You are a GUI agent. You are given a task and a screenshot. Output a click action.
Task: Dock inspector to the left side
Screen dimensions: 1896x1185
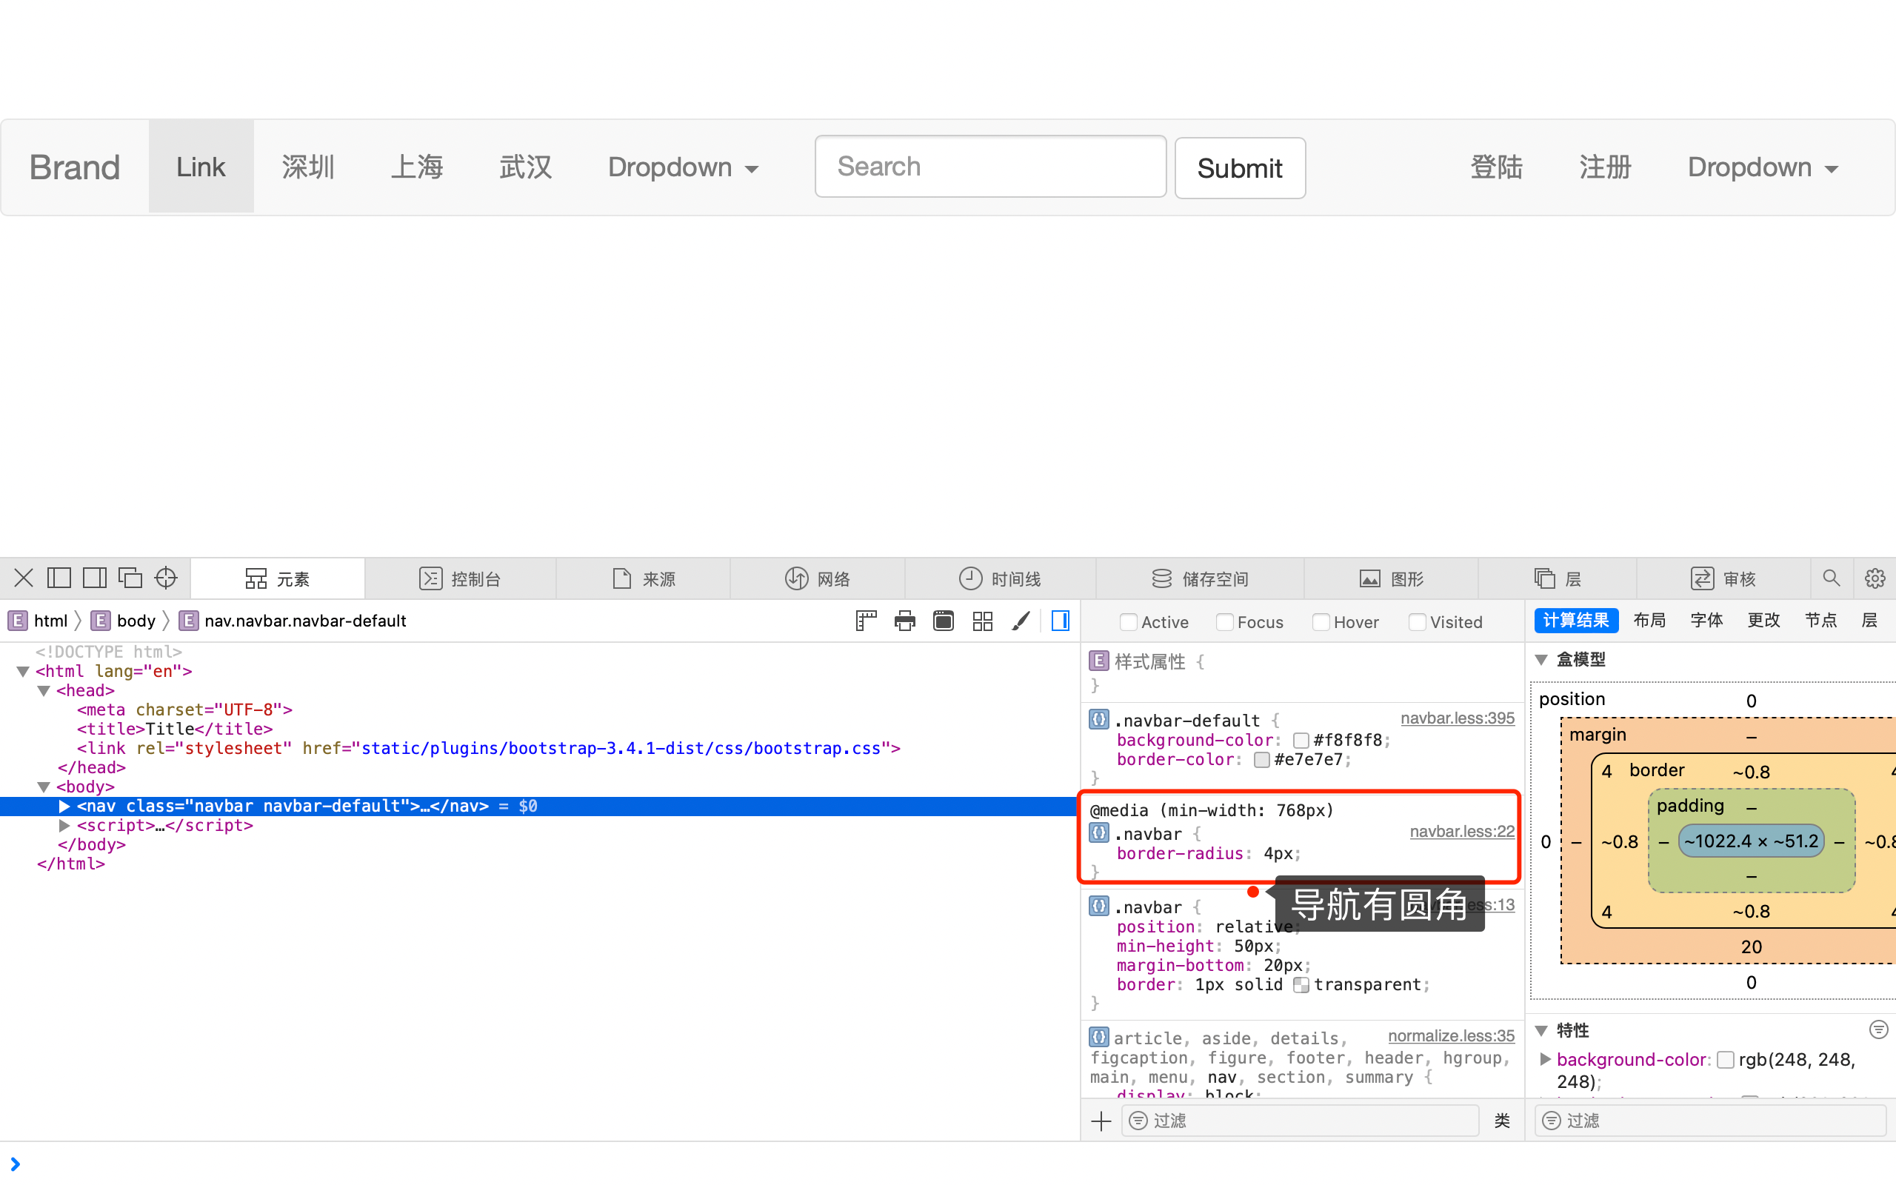coord(59,578)
